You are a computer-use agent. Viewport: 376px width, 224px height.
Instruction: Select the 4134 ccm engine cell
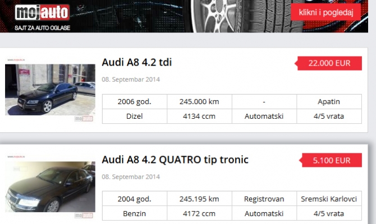click(199, 116)
